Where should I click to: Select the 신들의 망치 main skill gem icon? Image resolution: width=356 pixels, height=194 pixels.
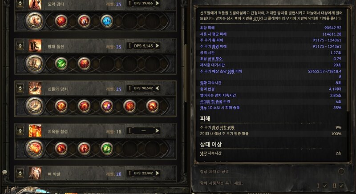35,106
